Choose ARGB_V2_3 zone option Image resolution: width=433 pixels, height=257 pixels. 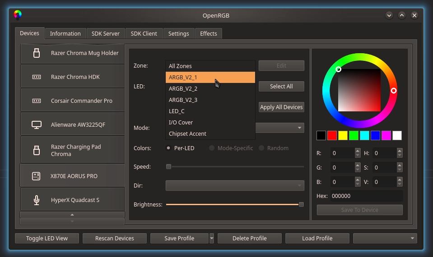click(210, 100)
